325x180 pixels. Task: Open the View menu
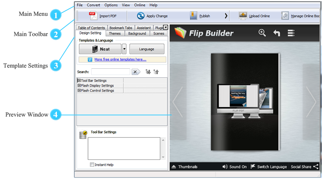tap(126, 5)
